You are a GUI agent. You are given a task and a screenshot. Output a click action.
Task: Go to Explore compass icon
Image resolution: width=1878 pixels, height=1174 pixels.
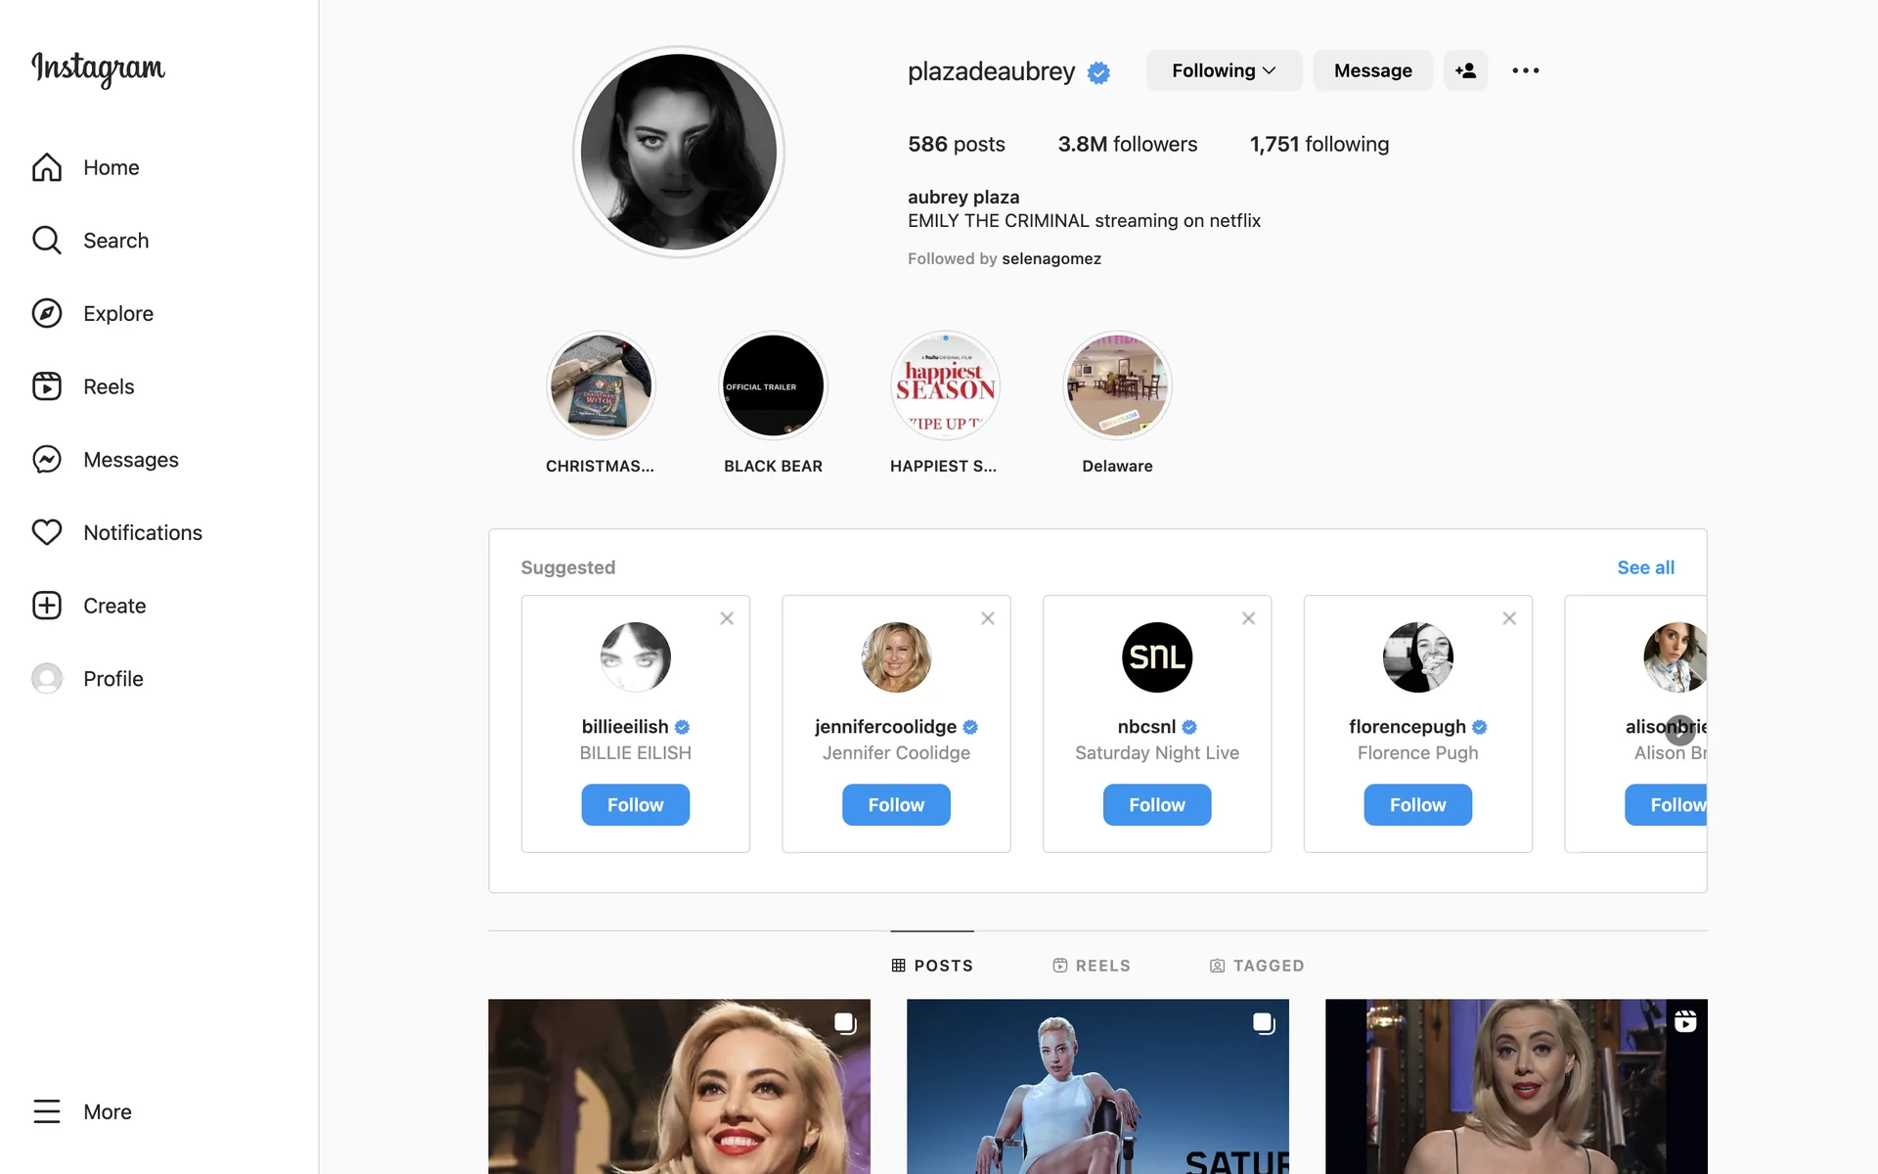47,313
